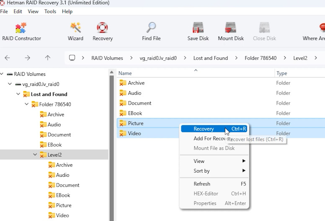Viewport: 325px width, 221px height.
Task: Go up one folder level
Action: (x=48, y=58)
